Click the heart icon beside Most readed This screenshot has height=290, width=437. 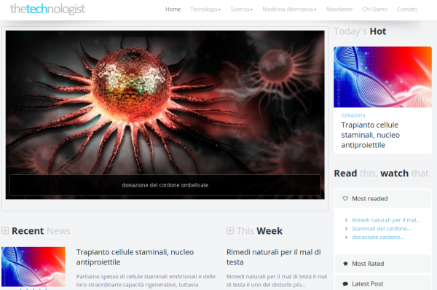[345, 198]
